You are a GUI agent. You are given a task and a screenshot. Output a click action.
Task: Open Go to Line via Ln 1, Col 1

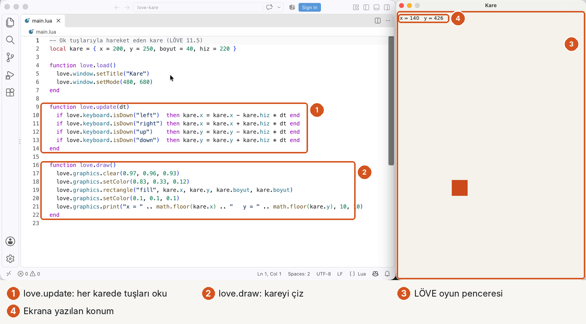[x=269, y=274]
